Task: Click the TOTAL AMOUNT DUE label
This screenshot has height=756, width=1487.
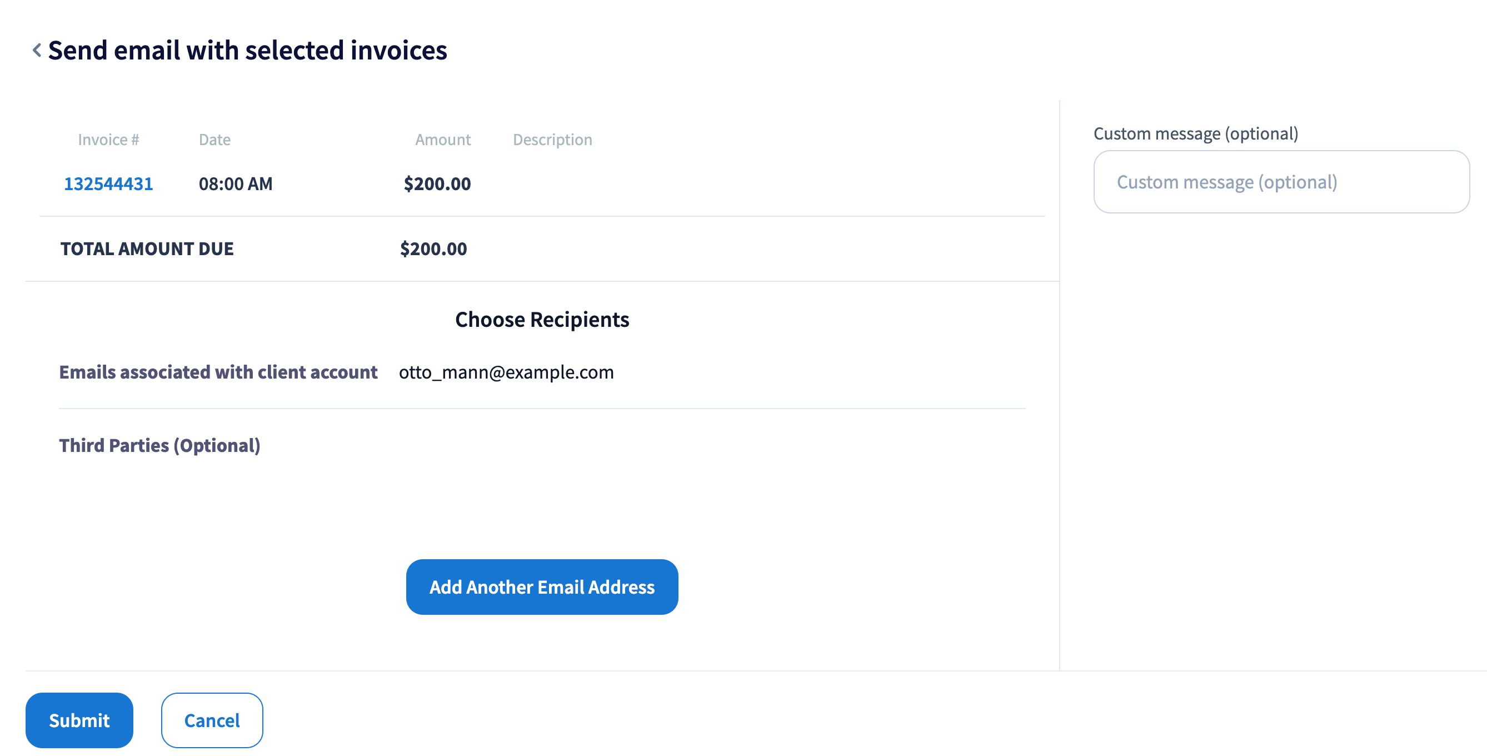Action: (147, 249)
